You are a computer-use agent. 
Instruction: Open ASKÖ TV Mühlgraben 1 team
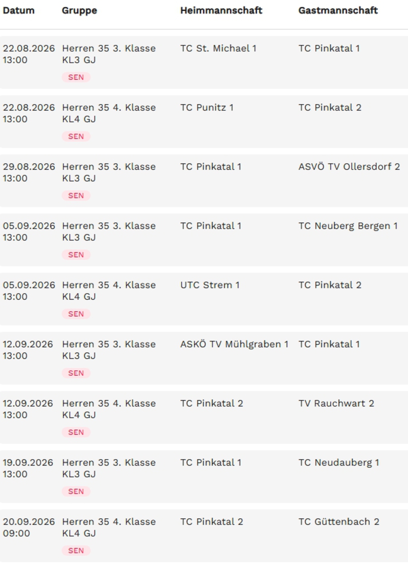234,344
